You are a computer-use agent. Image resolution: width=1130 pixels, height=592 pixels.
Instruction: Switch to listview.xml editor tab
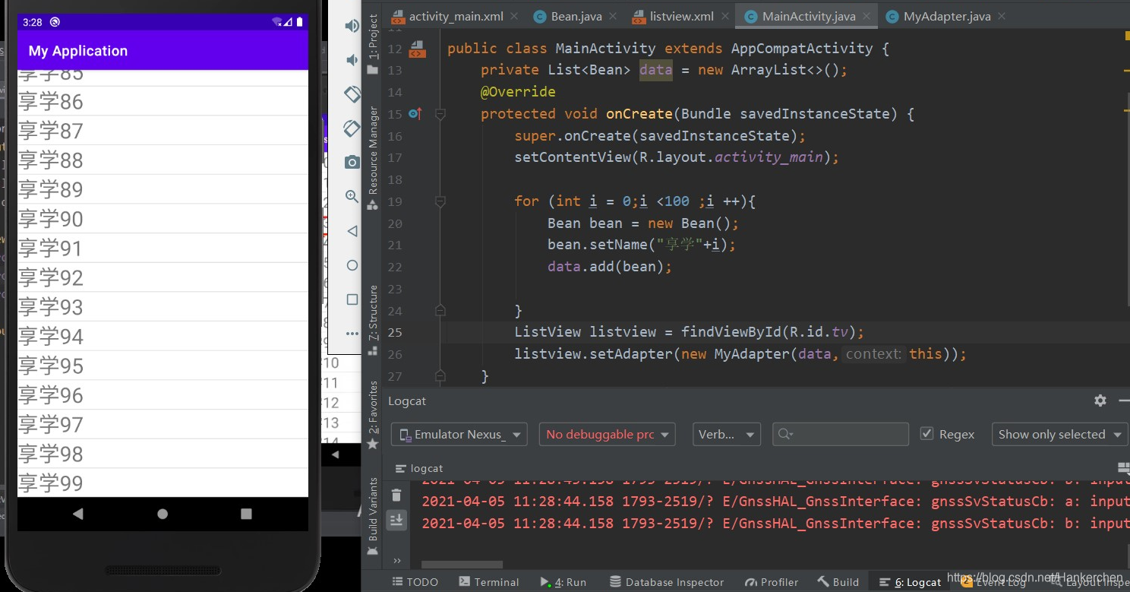click(682, 16)
